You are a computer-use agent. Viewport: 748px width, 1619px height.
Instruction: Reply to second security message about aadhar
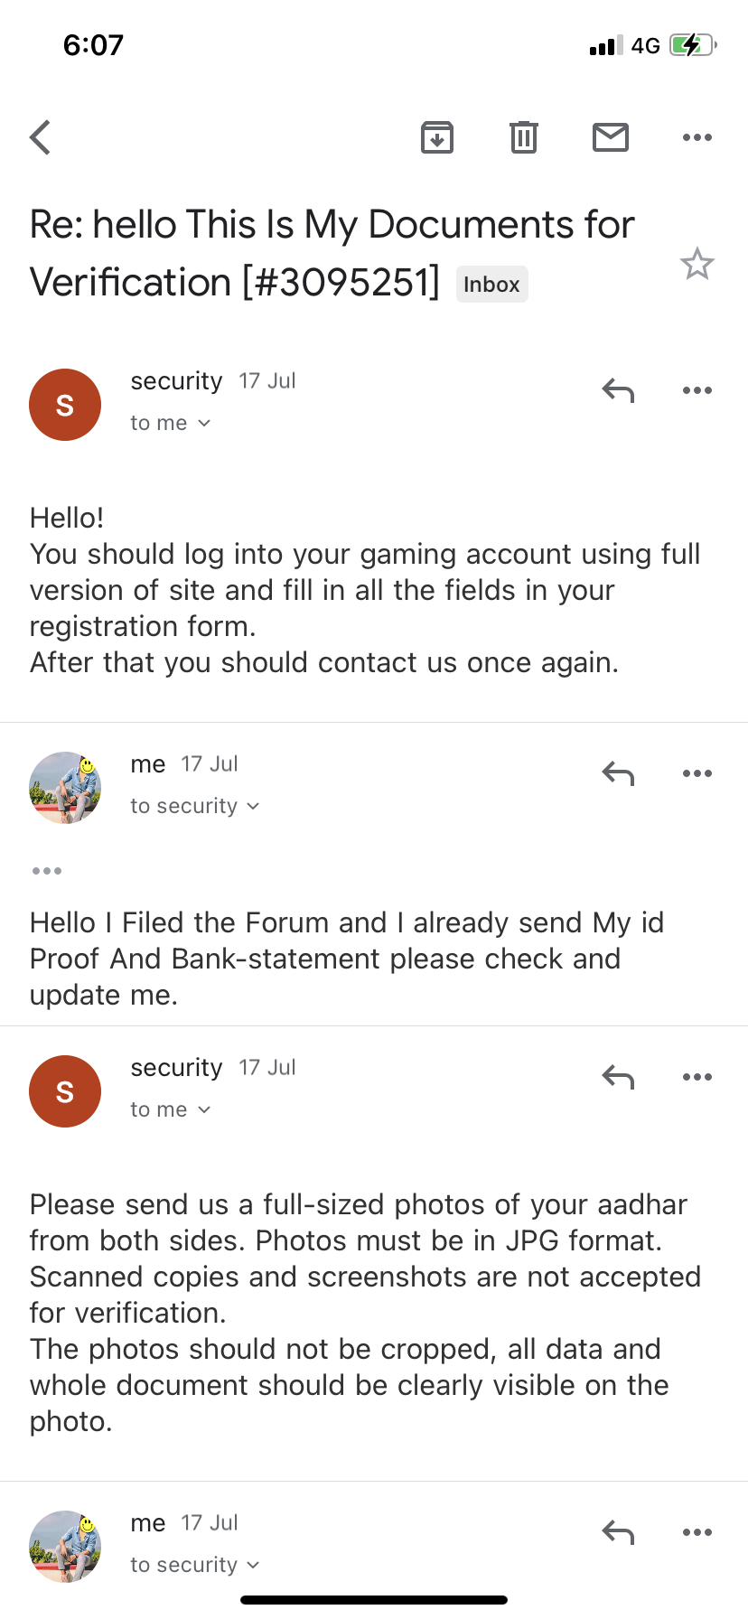pos(619,1077)
